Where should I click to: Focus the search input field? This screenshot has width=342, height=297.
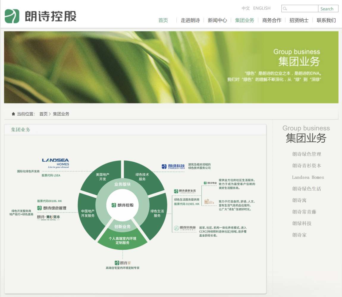(300, 9)
